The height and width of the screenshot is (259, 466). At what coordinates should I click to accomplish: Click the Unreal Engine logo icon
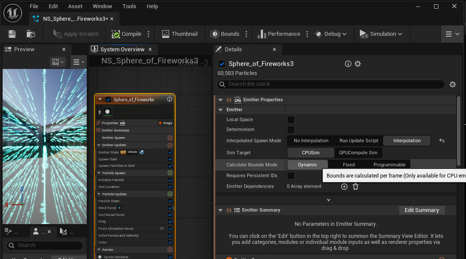pyautogui.click(x=13, y=13)
